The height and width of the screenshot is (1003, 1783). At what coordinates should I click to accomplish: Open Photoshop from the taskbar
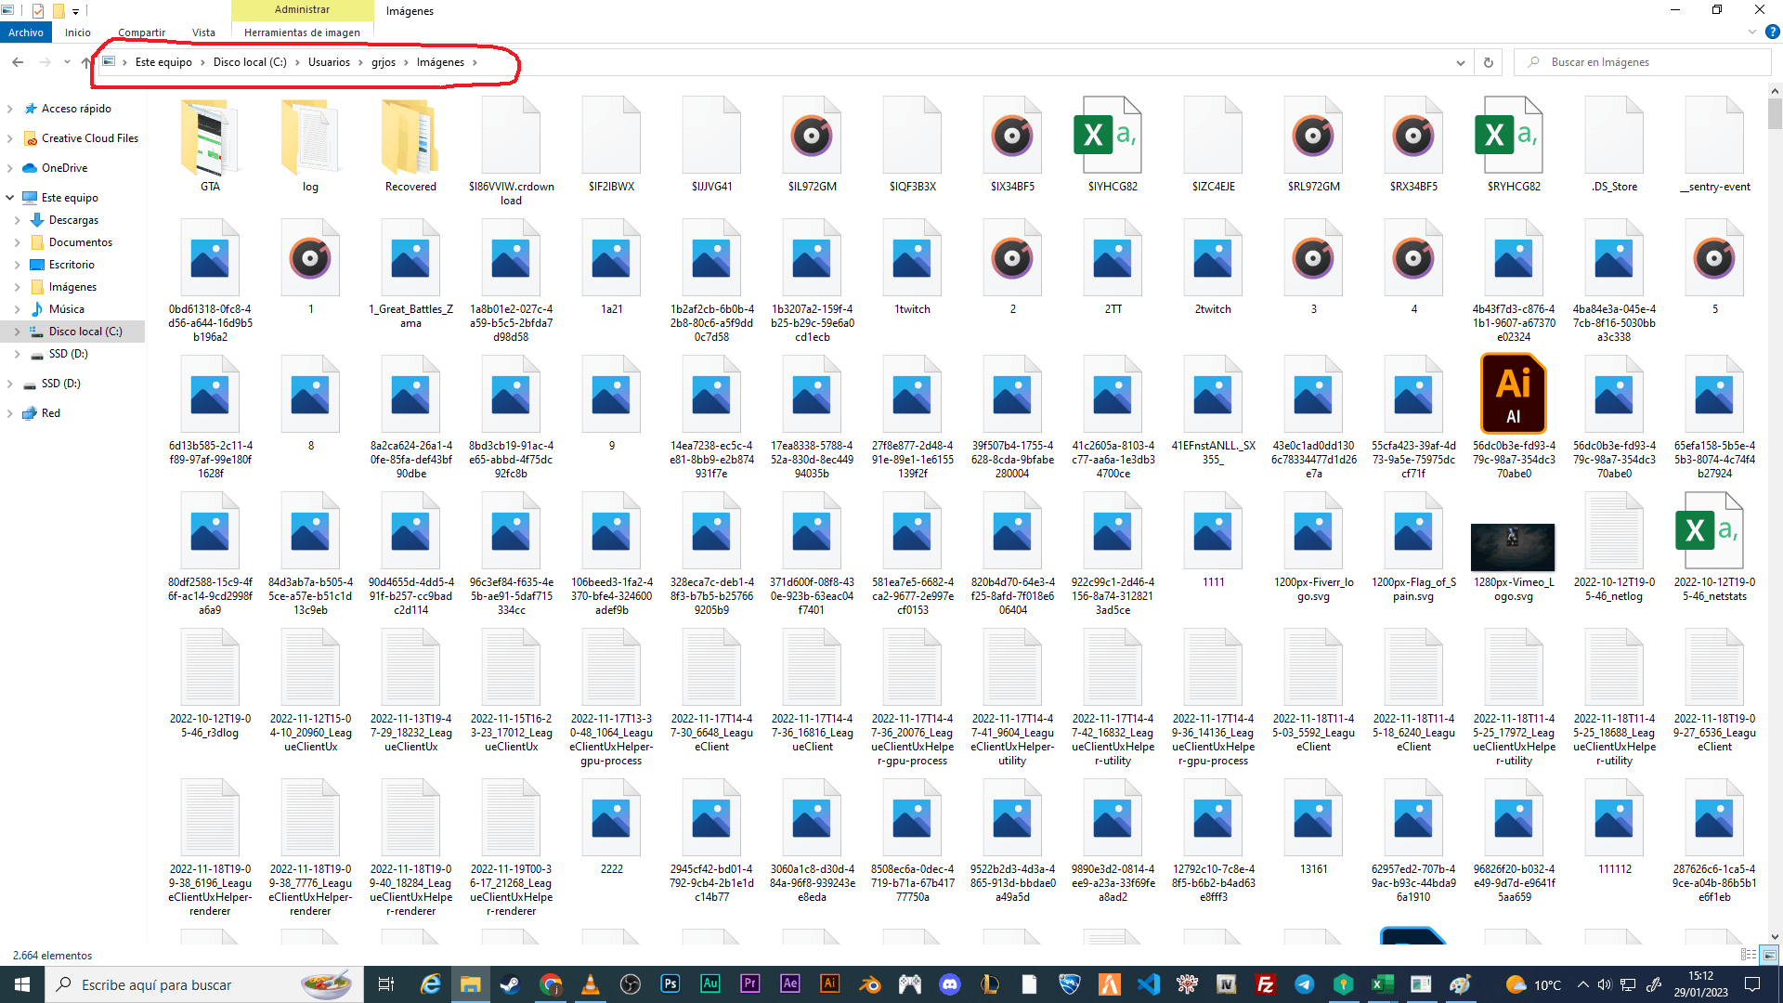coord(670,984)
